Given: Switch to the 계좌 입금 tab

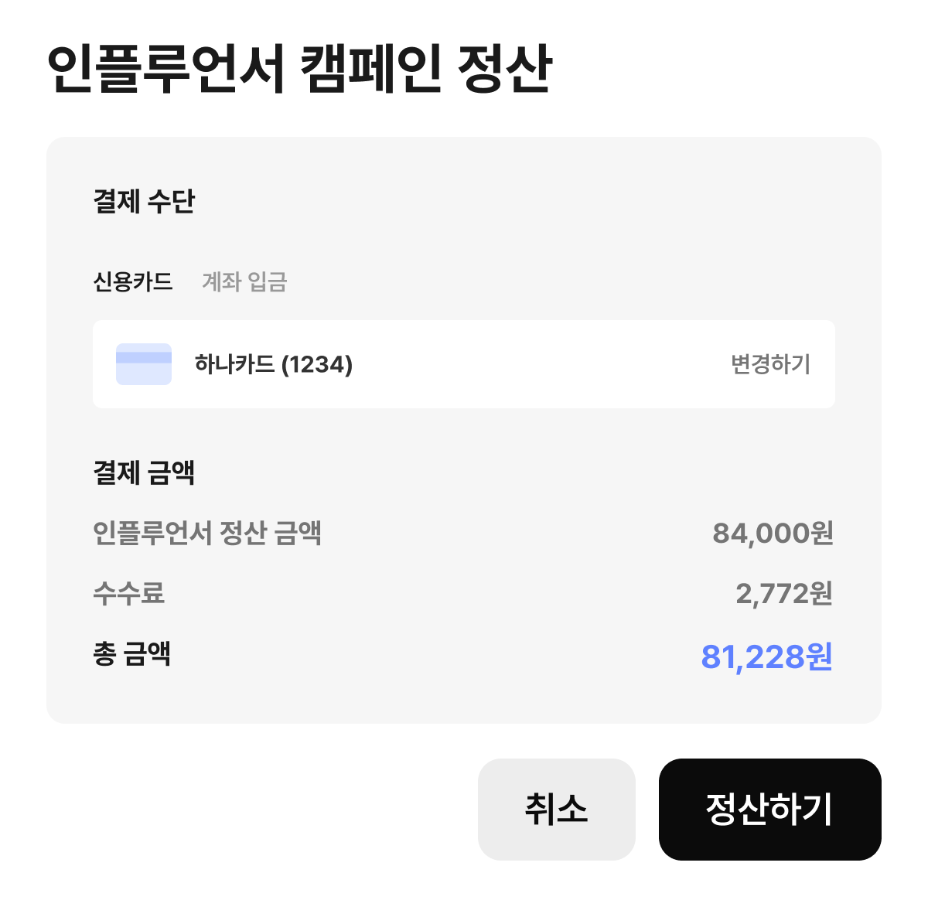Looking at the screenshot, I should (x=244, y=281).
